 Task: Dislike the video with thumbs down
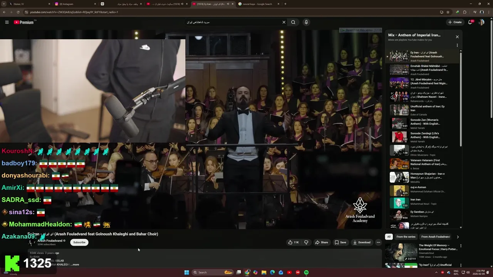[306, 242]
